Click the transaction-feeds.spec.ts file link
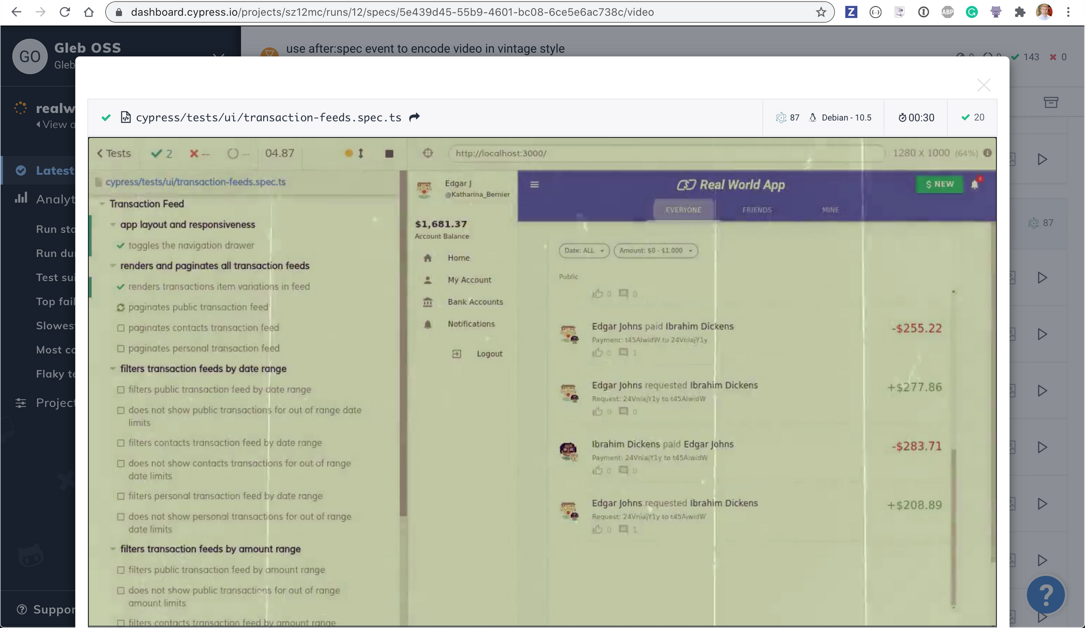The width and height of the screenshot is (1085, 628). [195, 182]
